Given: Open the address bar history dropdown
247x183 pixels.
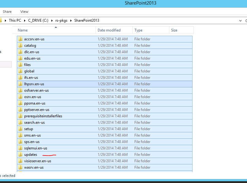Looking at the screenshot, I should pos(240,20).
